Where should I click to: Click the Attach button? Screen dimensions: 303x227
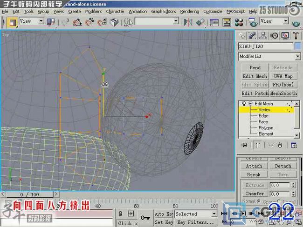coord(254,166)
